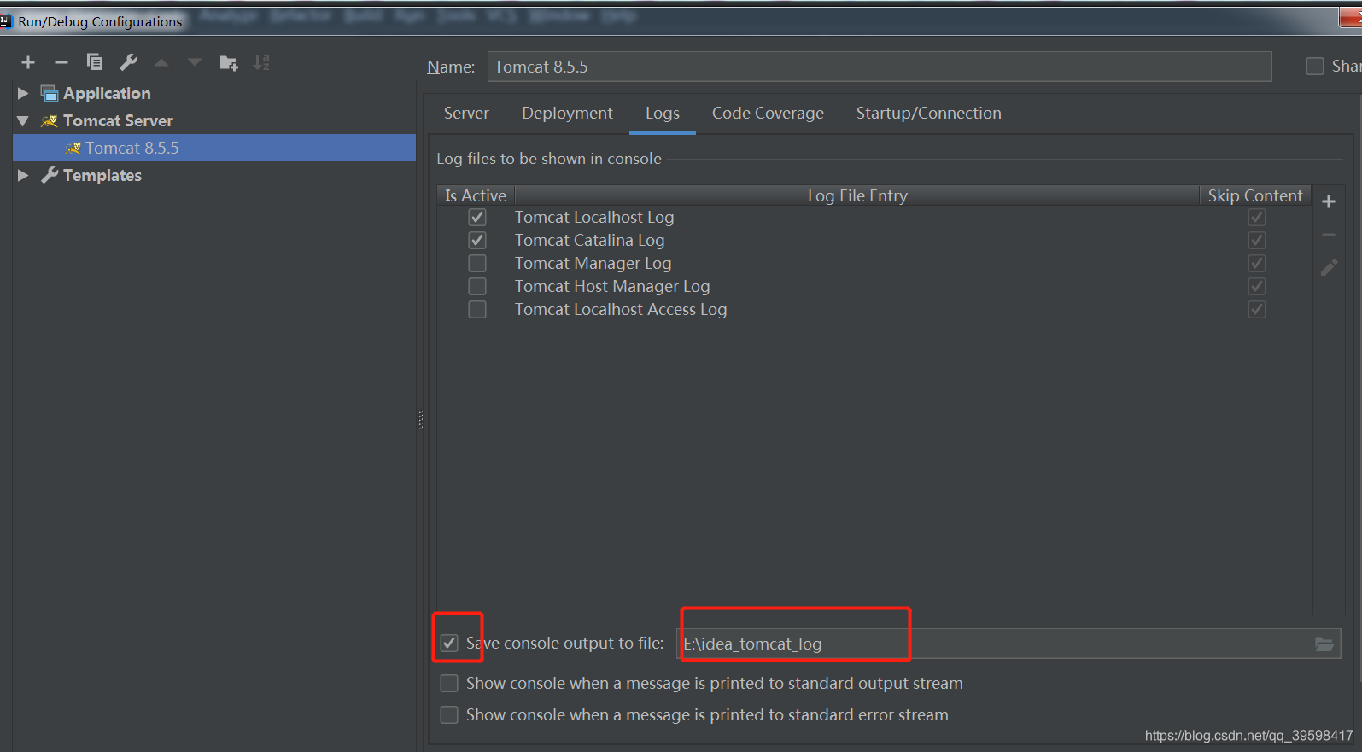Enable show console on standard output stream
The height and width of the screenshot is (752, 1362).
point(449,683)
